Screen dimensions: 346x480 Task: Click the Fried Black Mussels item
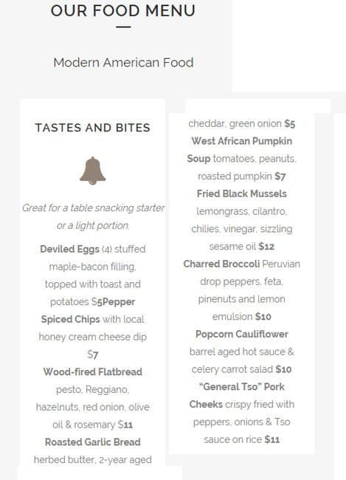tap(242, 193)
